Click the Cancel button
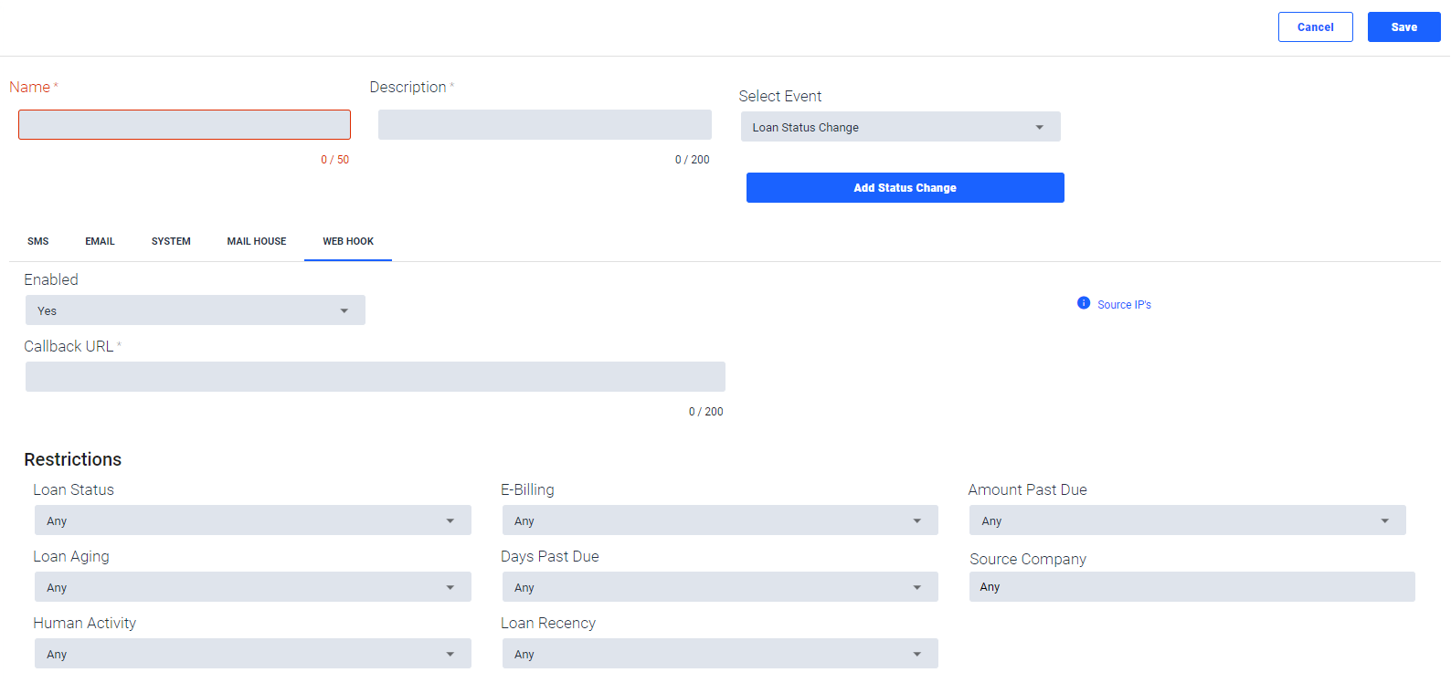This screenshot has height=683, width=1451. pos(1315,27)
